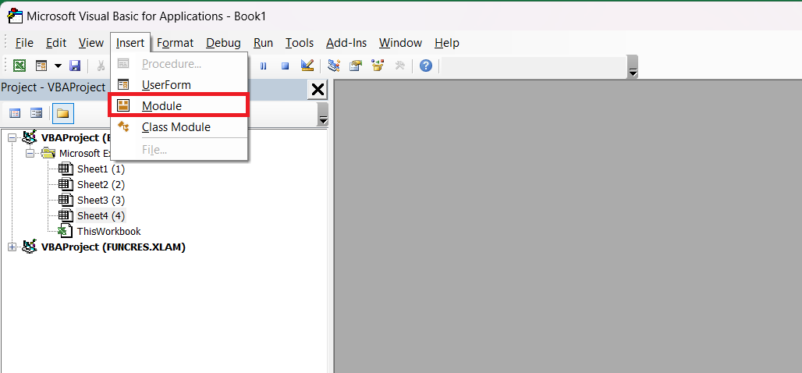Click View Code icon in Project pane
Image resolution: width=802 pixels, height=373 pixels.
point(16,113)
